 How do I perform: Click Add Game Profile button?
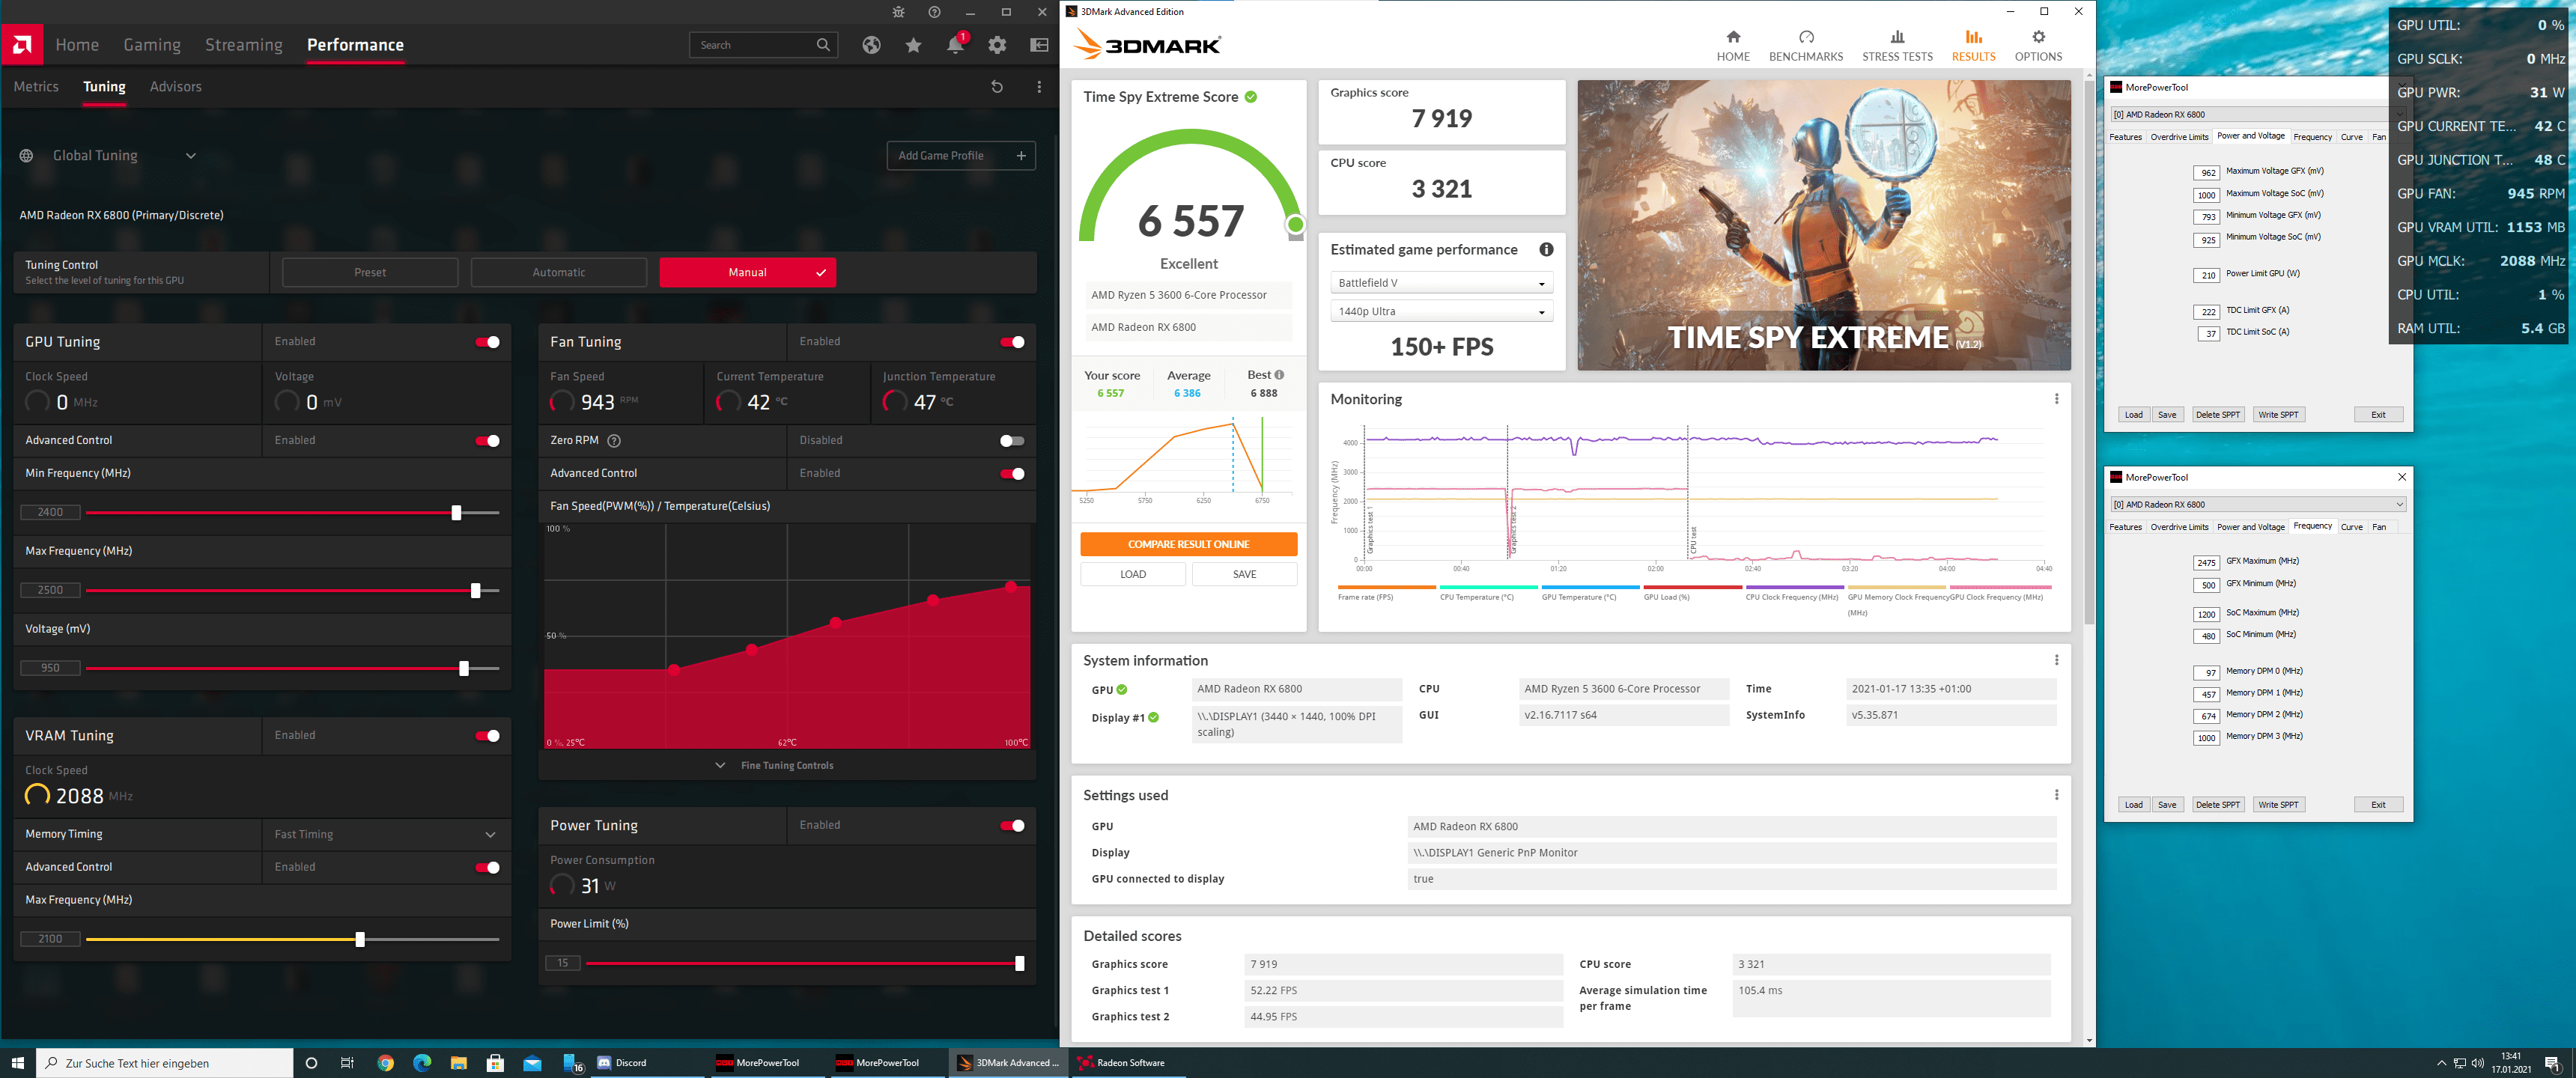961,156
